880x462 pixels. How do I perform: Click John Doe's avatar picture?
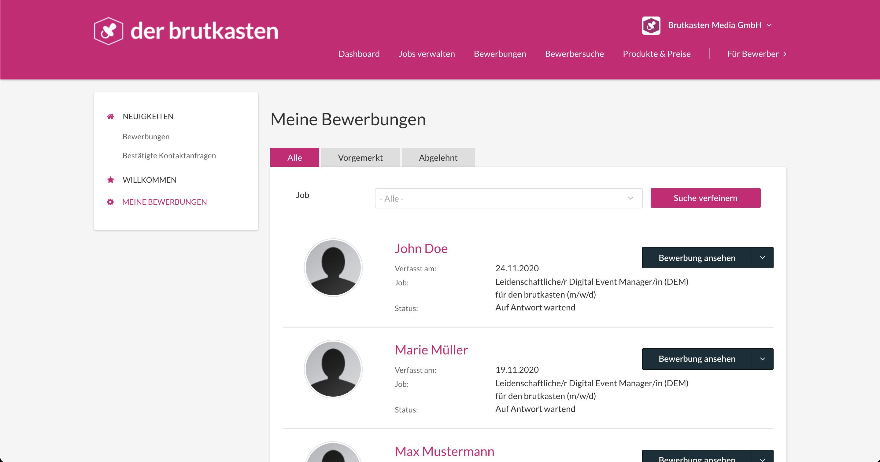point(333,268)
